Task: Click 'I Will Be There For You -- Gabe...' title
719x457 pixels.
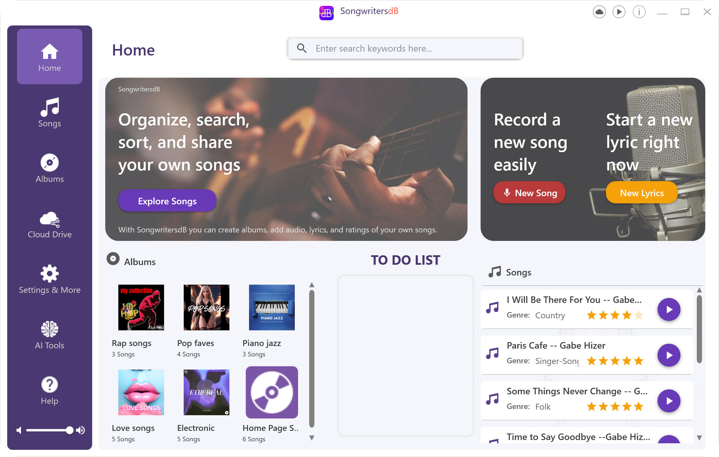Action: point(574,300)
